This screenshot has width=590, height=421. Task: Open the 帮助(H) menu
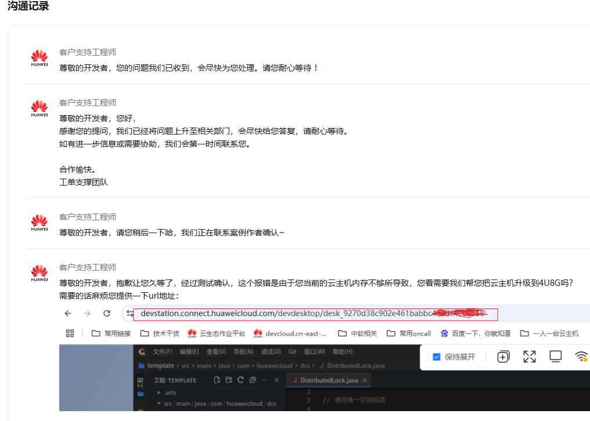pos(343,351)
